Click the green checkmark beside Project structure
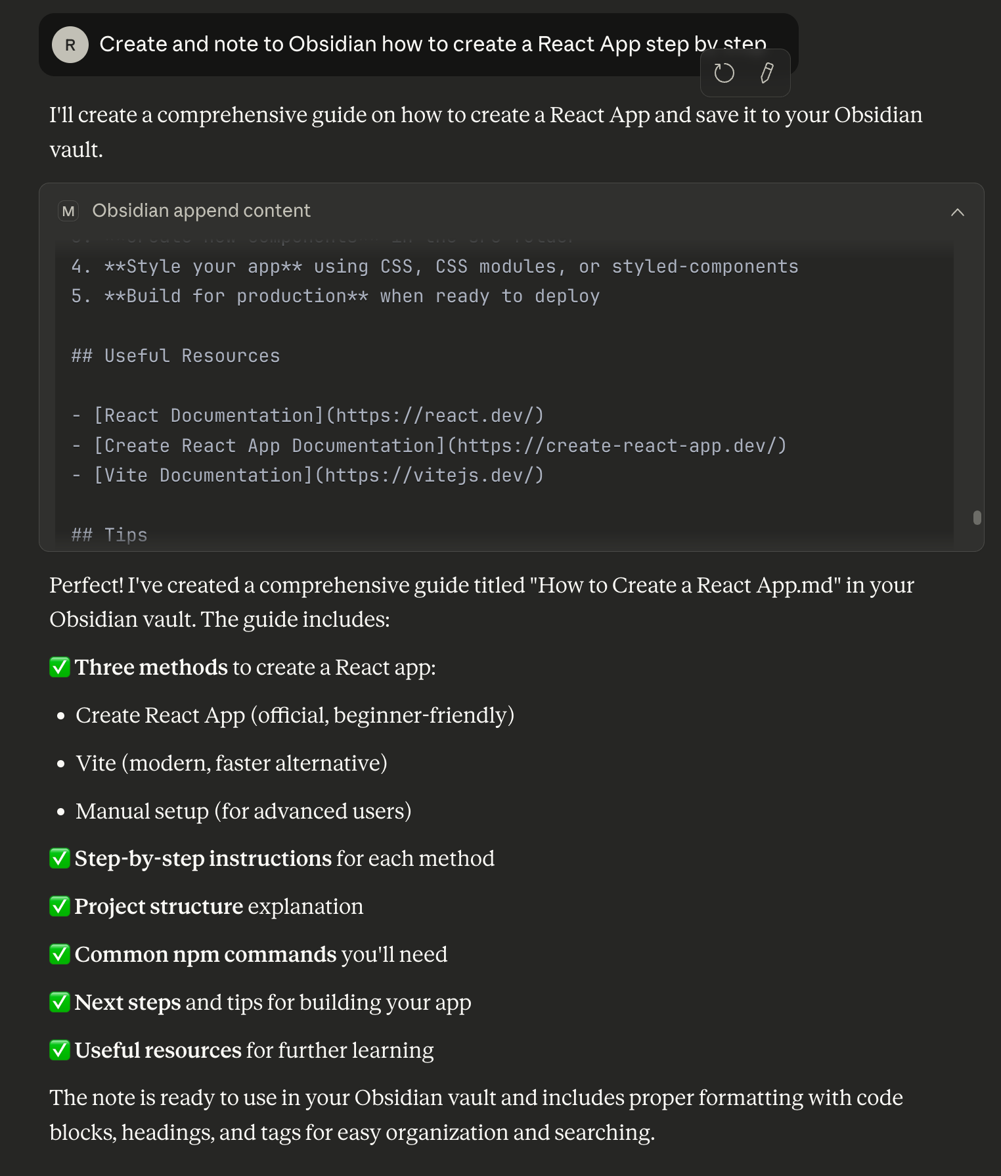 [60, 907]
